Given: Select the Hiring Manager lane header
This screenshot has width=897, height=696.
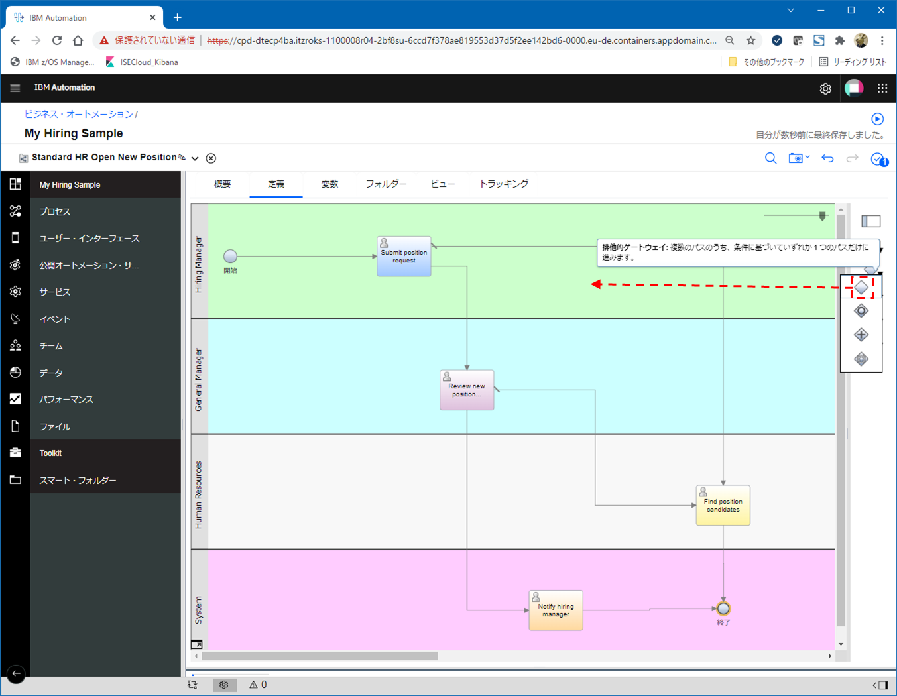Looking at the screenshot, I should tap(200, 261).
